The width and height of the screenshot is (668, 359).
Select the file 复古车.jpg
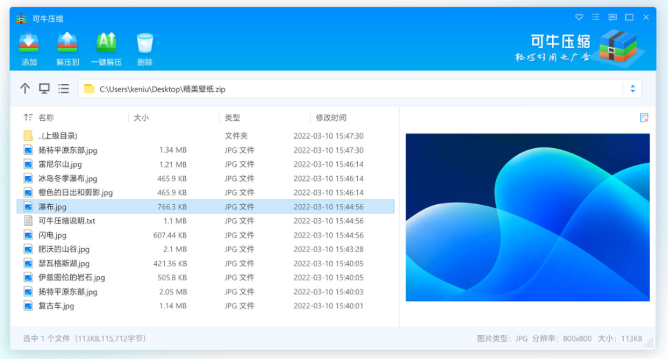pyautogui.click(x=205, y=306)
